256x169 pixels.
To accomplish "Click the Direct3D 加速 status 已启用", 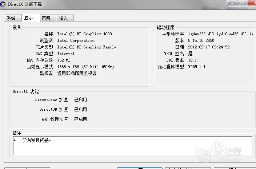I will pyautogui.click(x=80, y=109).
